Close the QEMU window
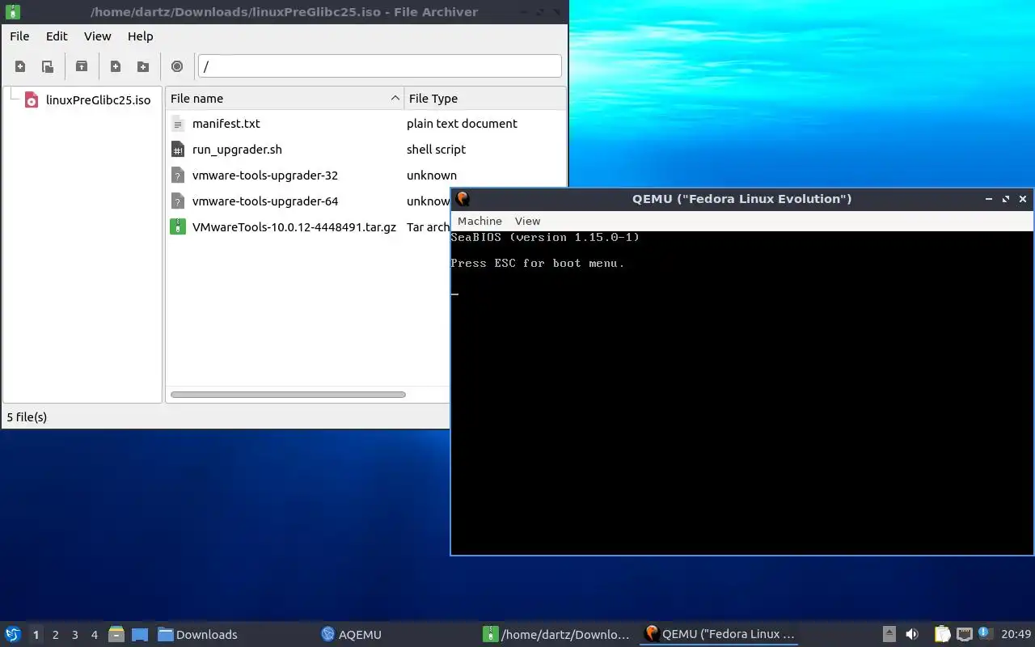Viewport: 1035px width, 647px height. [1023, 199]
